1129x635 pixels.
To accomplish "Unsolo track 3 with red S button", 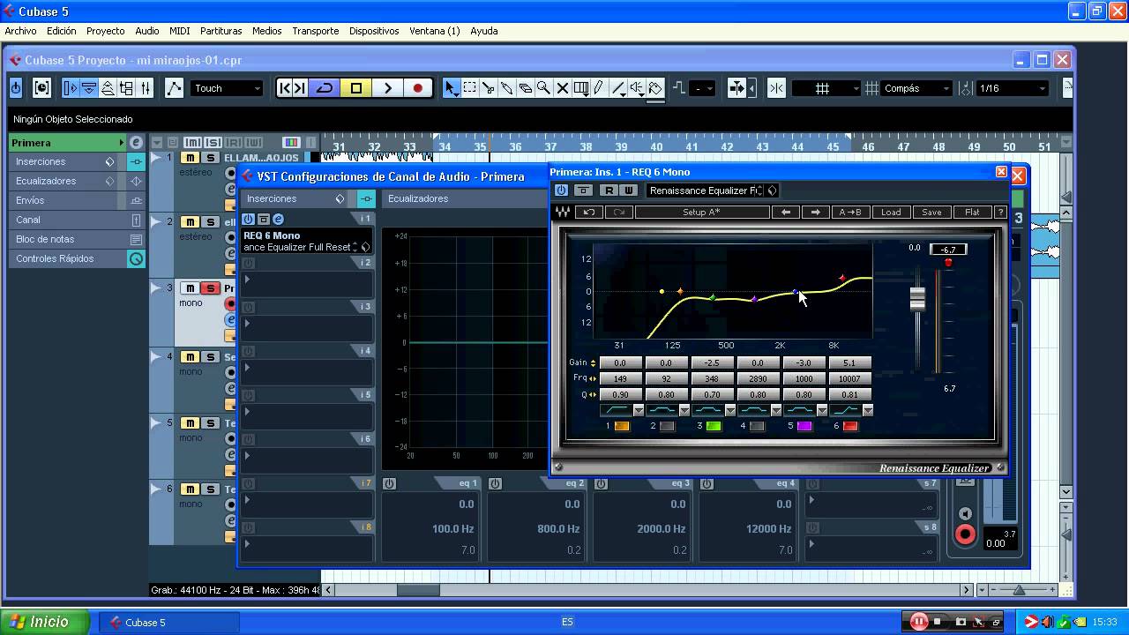I will 210,288.
